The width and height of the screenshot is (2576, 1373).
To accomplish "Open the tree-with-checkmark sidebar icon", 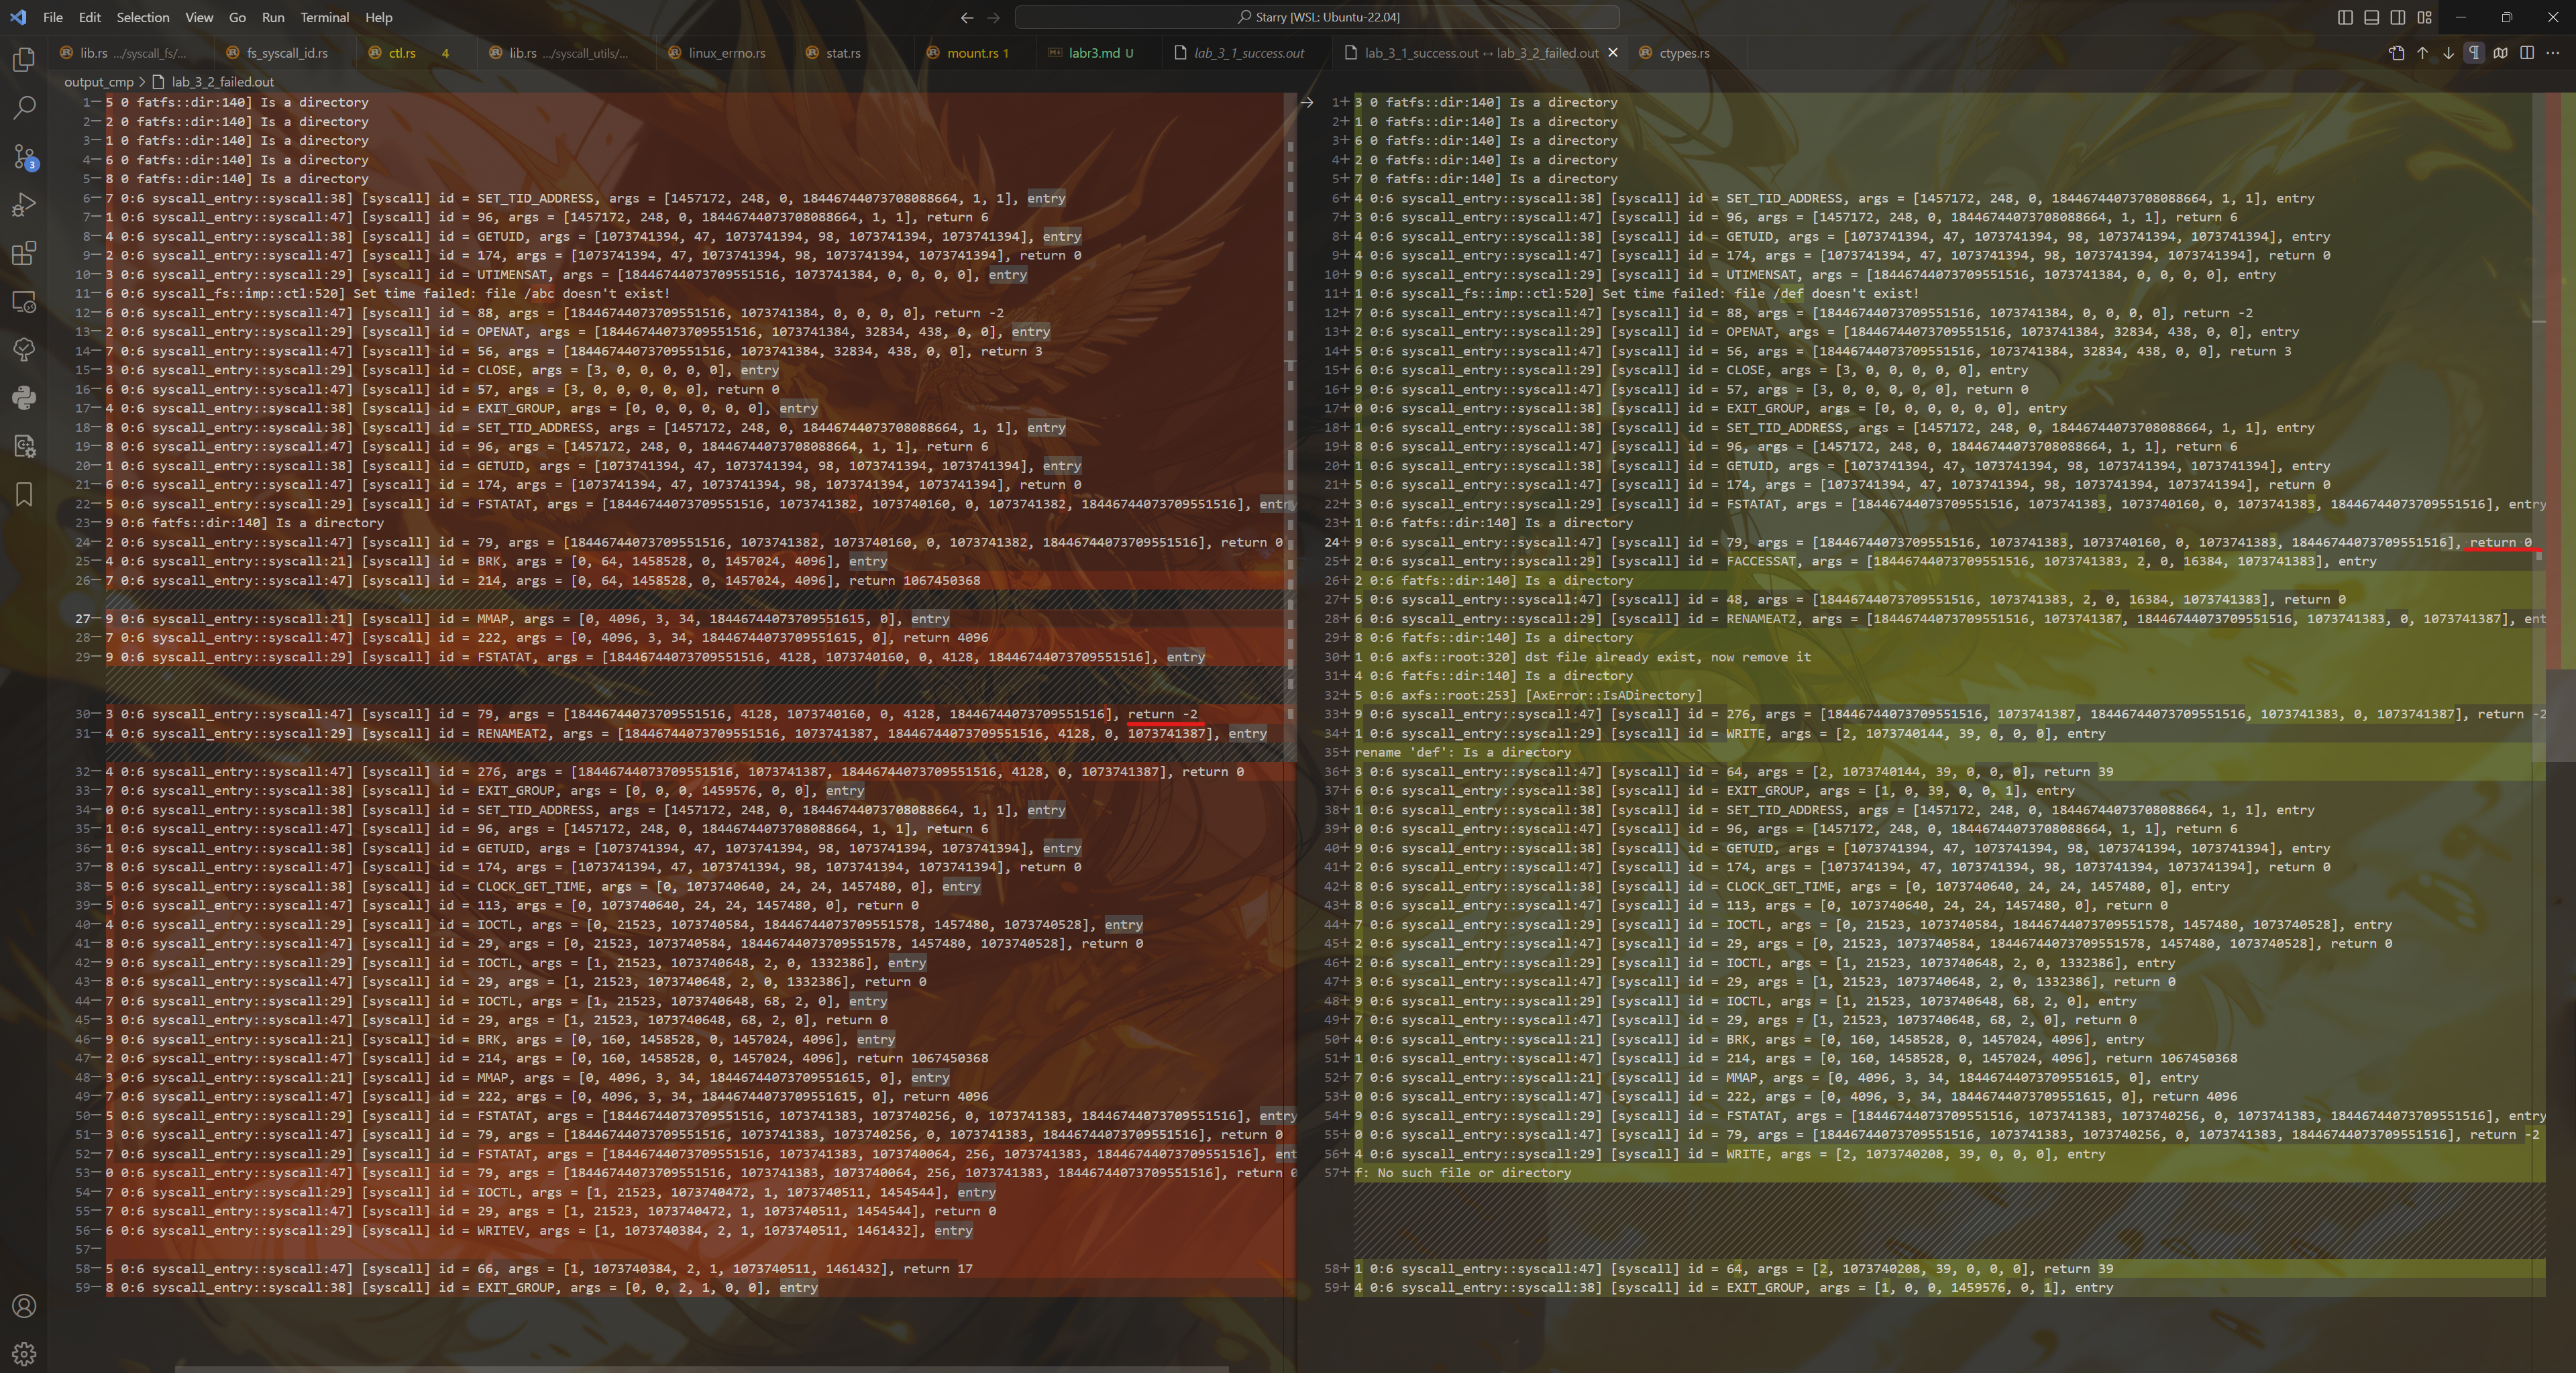I will point(24,349).
